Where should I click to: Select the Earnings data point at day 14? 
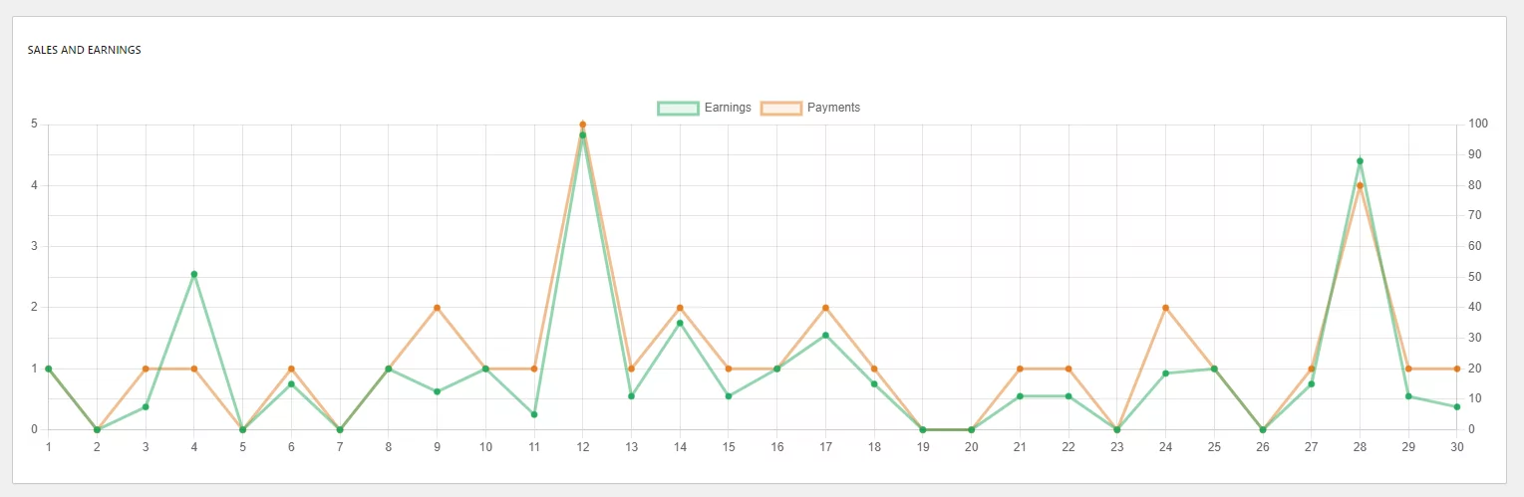[x=680, y=323]
